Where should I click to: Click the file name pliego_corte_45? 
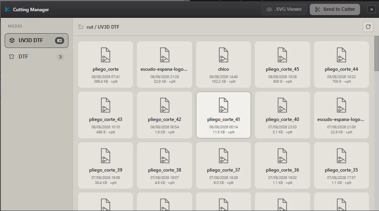[282, 69]
